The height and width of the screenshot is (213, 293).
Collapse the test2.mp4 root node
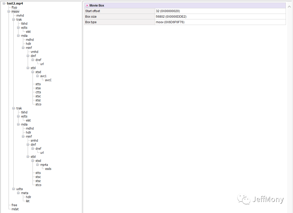(4, 4)
